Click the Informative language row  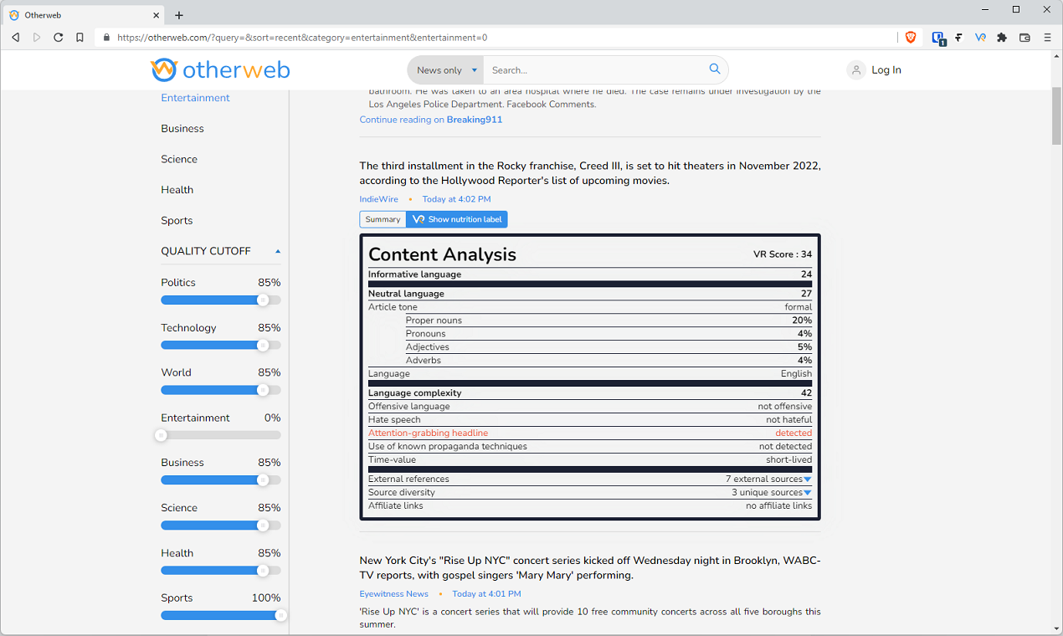[590, 274]
